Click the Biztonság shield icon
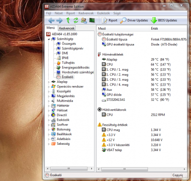 coord(53,129)
